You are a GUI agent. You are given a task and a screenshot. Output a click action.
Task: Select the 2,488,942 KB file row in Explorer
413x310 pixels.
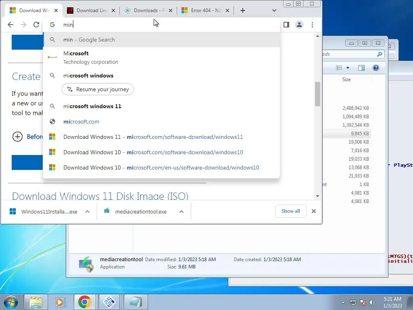[346, 108]
